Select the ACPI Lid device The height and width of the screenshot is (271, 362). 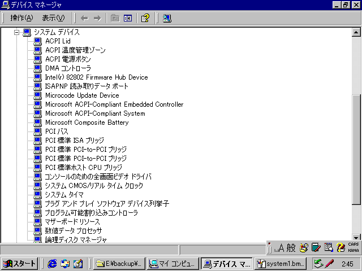58,41
